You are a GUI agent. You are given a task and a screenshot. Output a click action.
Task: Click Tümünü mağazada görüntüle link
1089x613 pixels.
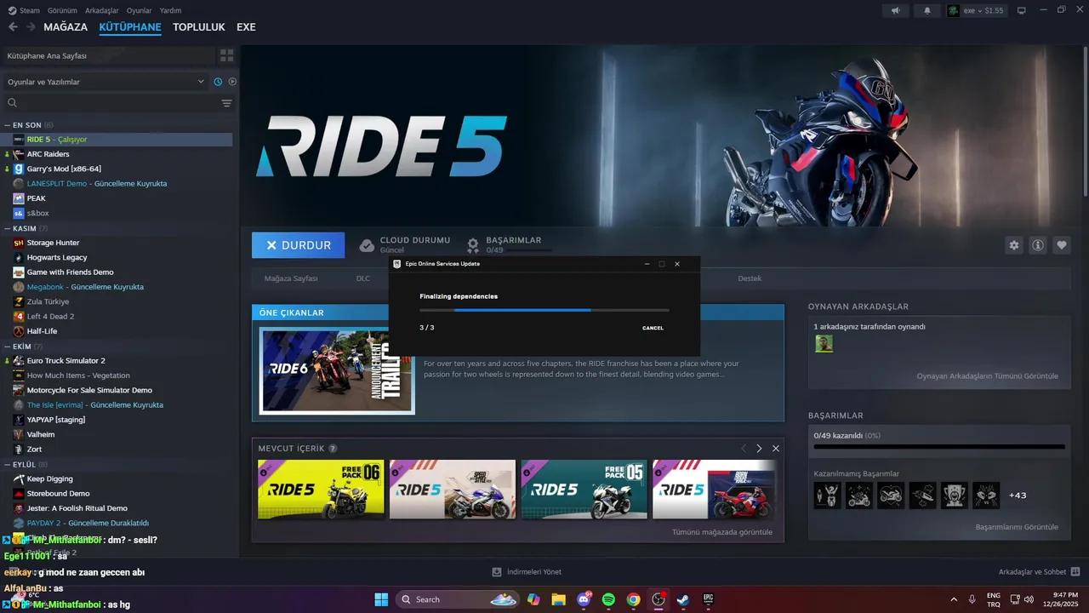pyautogui.click(x=722, y=532)
